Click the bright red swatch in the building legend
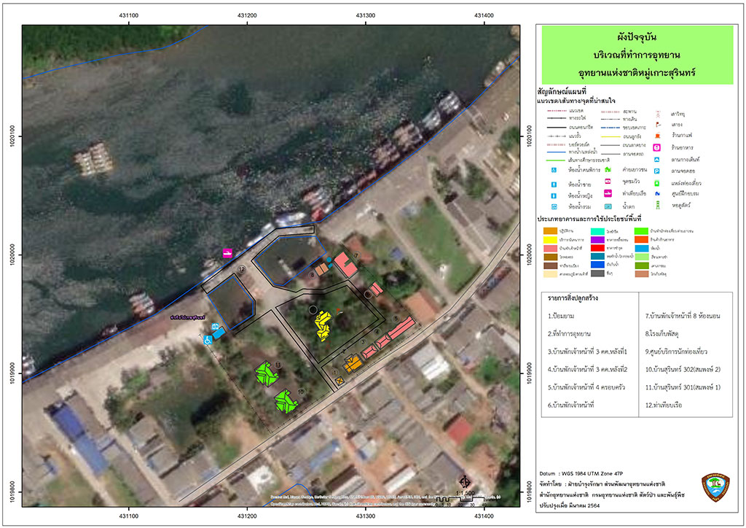Screen dimensions: 746x528 (597, 248)
